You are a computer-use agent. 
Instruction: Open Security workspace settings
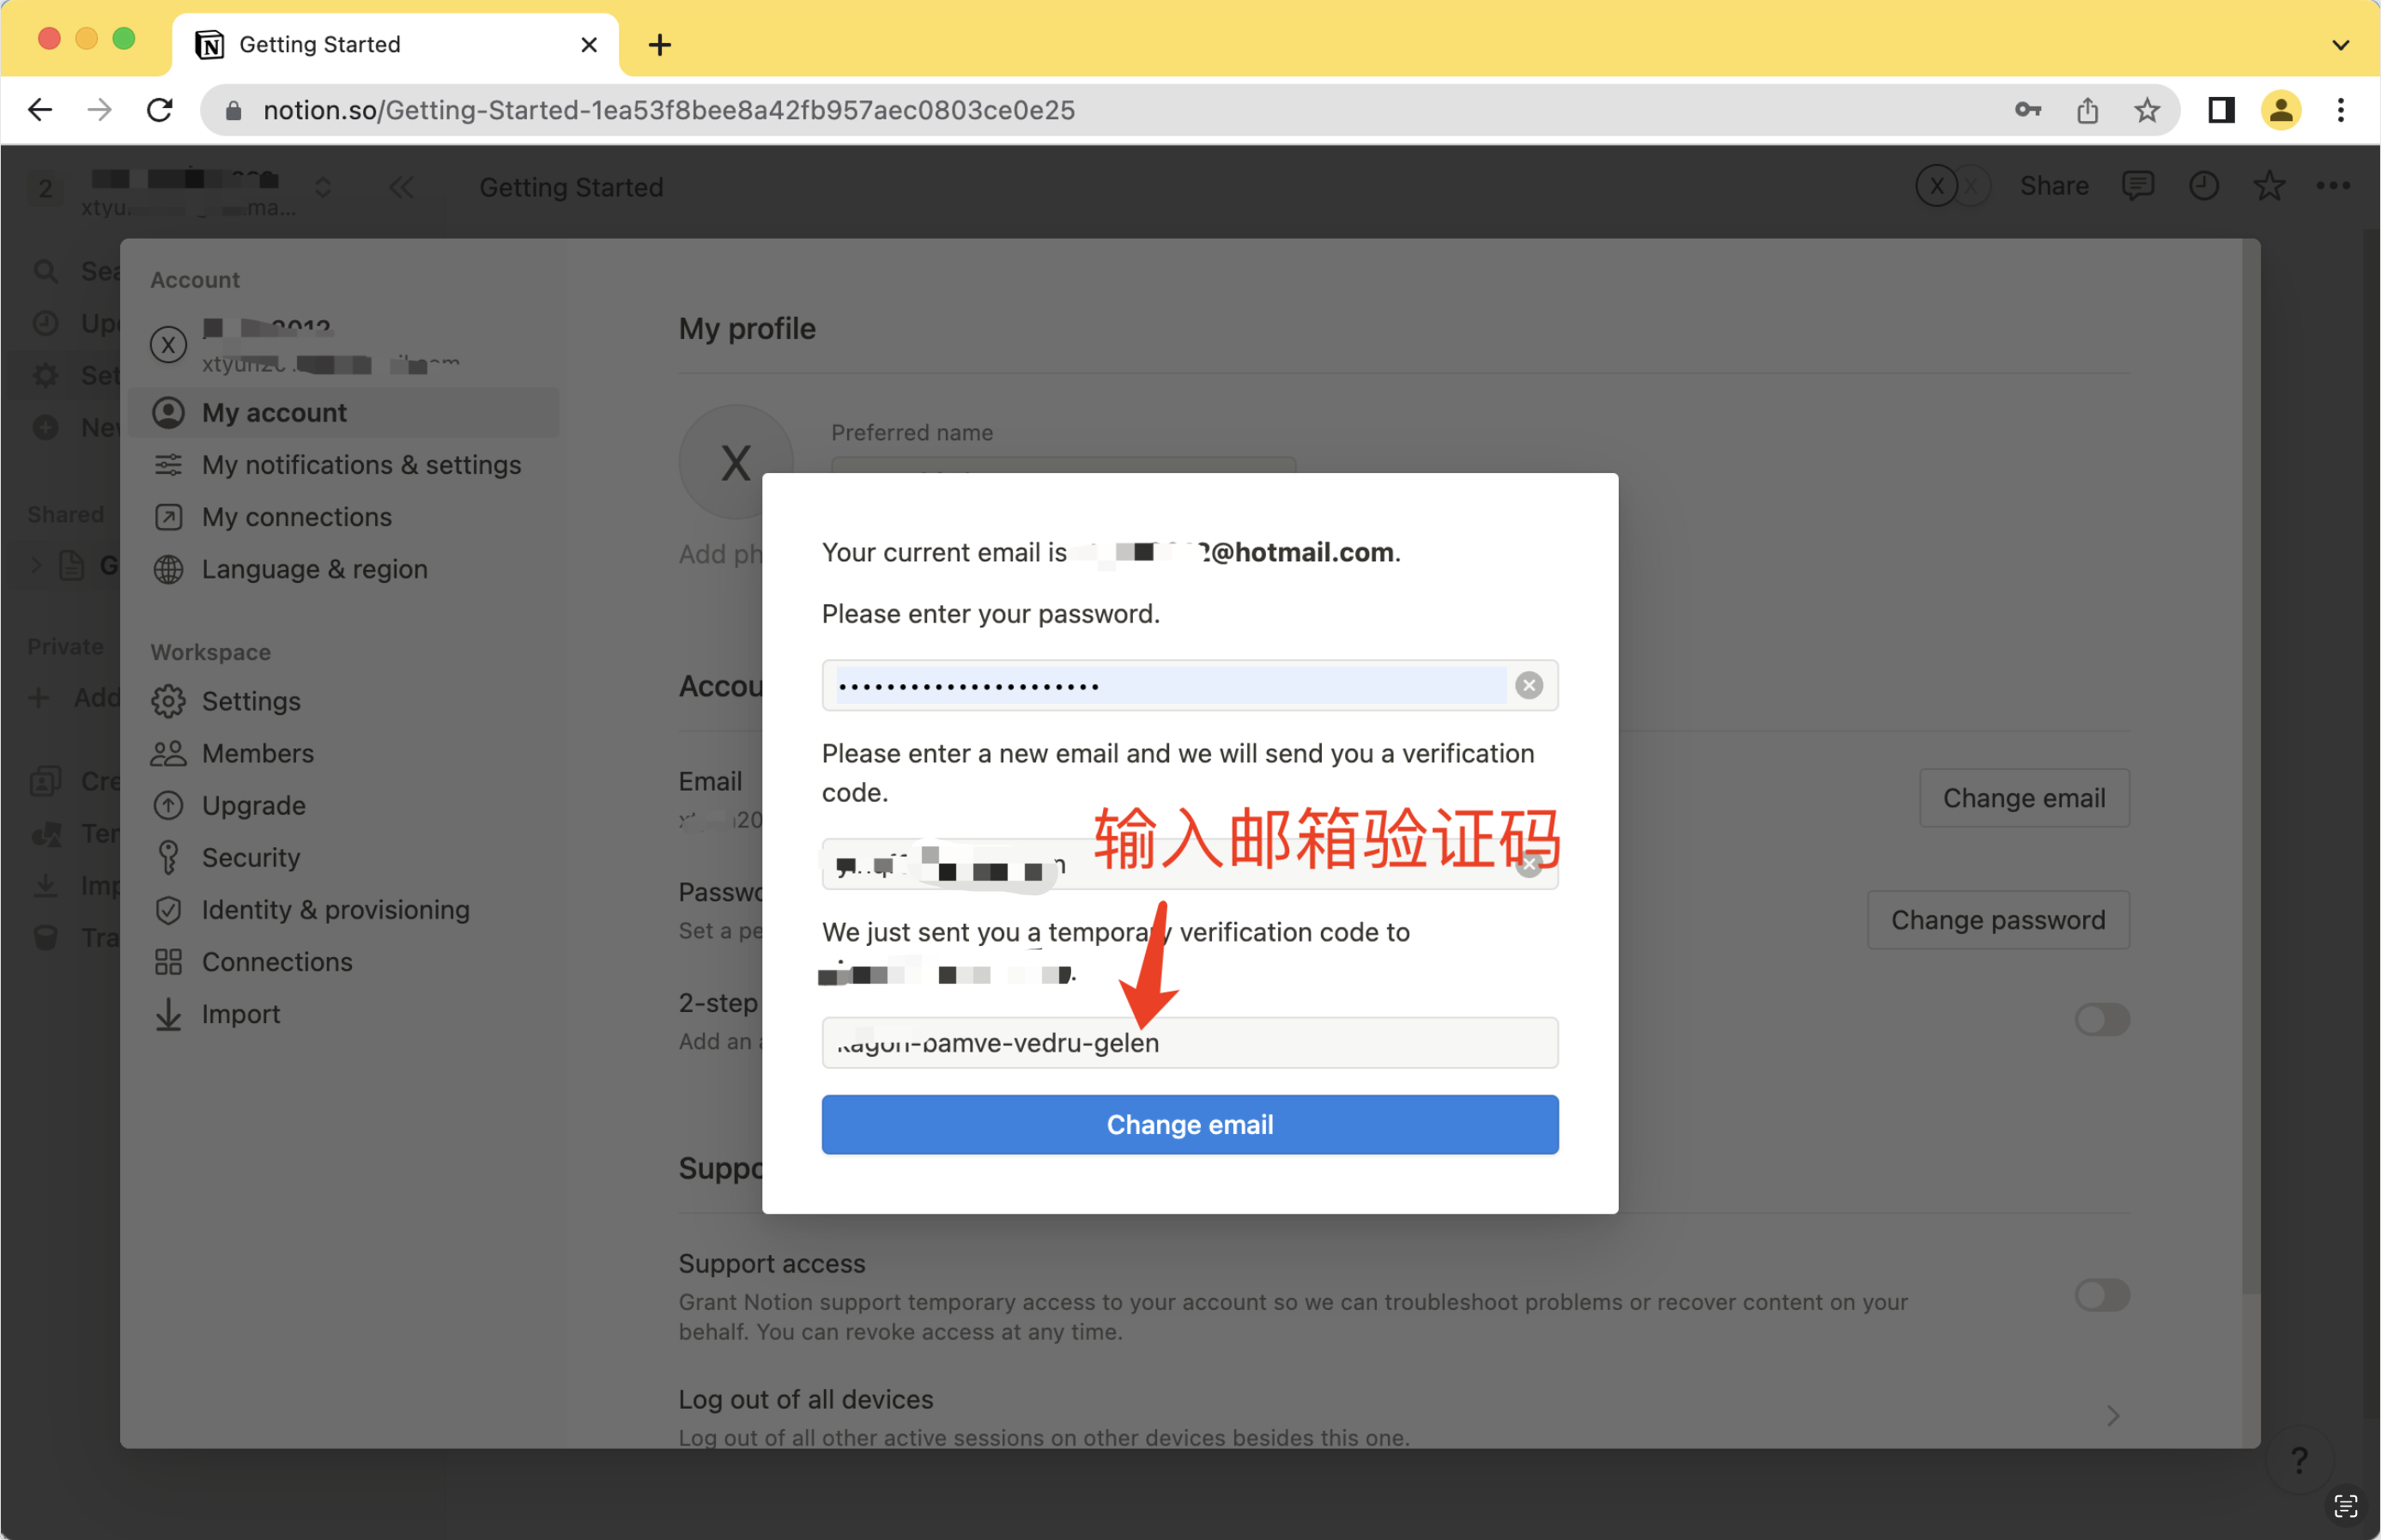pos(251,857)
